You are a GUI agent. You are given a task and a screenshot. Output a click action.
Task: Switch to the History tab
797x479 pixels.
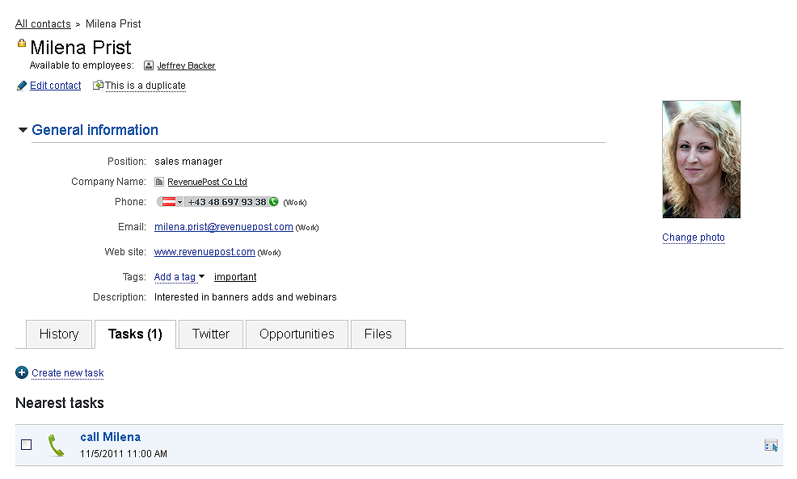[x=59, y=334]
